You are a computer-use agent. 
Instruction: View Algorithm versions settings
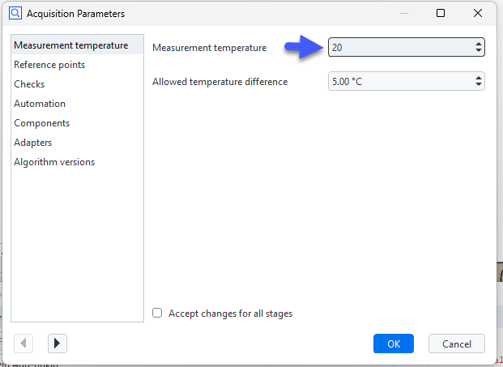54,162
